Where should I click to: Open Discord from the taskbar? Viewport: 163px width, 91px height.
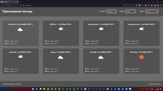119,89
